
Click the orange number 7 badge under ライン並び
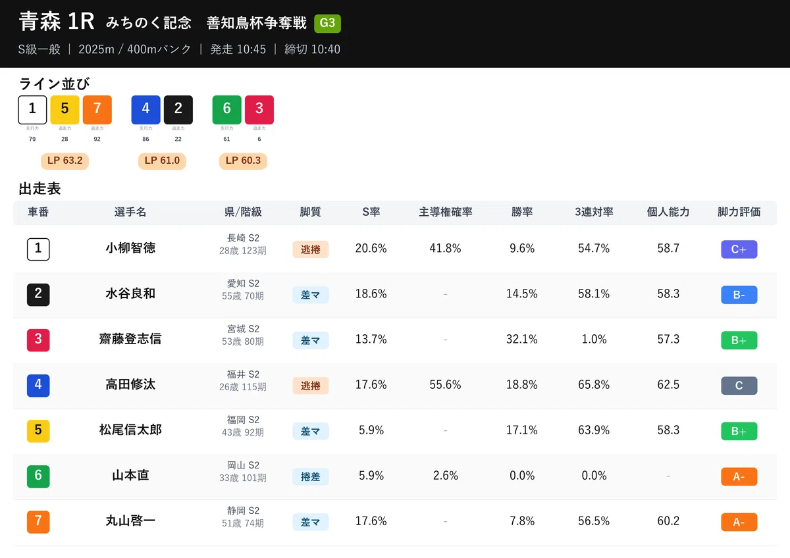(x=97, y=110)
